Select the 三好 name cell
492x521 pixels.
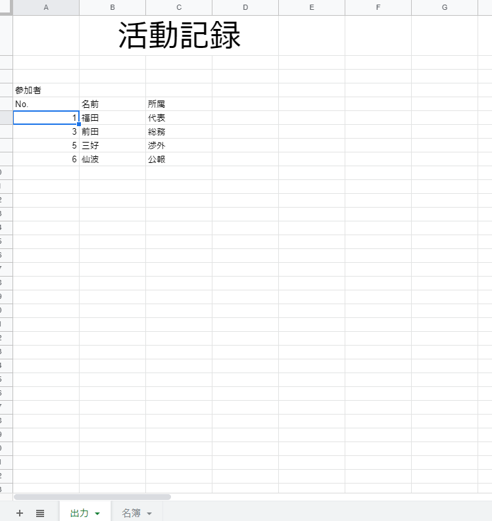point(112,146)
